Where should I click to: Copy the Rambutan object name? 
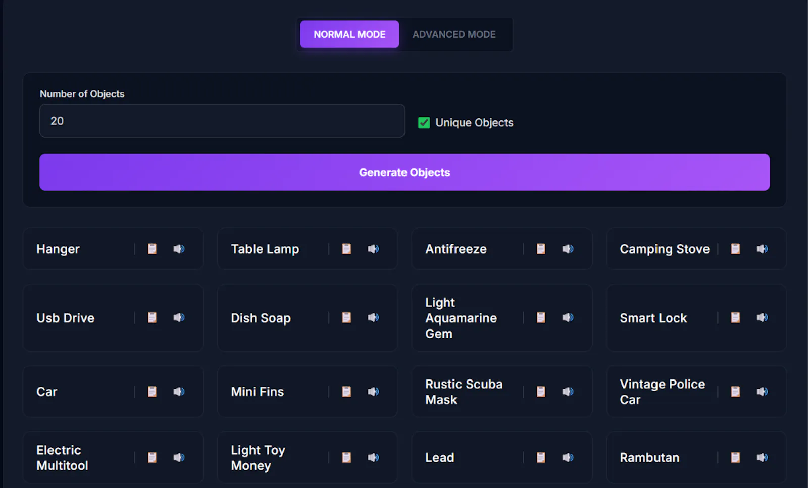[735, 457]
